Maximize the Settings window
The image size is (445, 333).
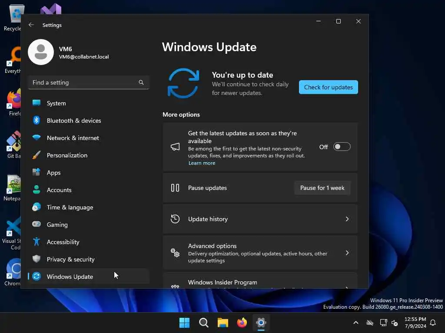coord(338,21)
